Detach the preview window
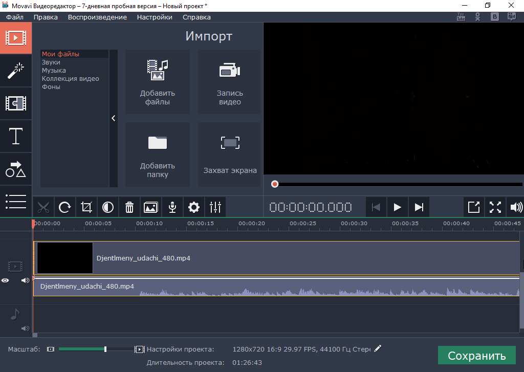 (474, 207)
